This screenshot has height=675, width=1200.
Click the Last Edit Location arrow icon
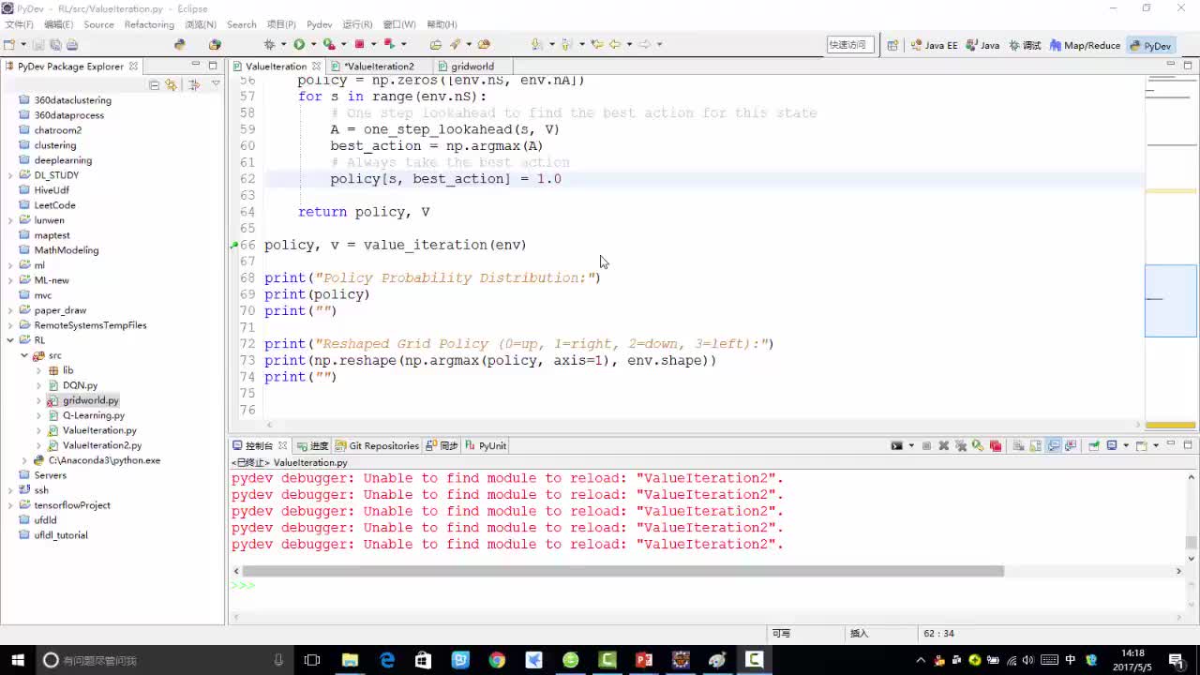click(596, 44)
